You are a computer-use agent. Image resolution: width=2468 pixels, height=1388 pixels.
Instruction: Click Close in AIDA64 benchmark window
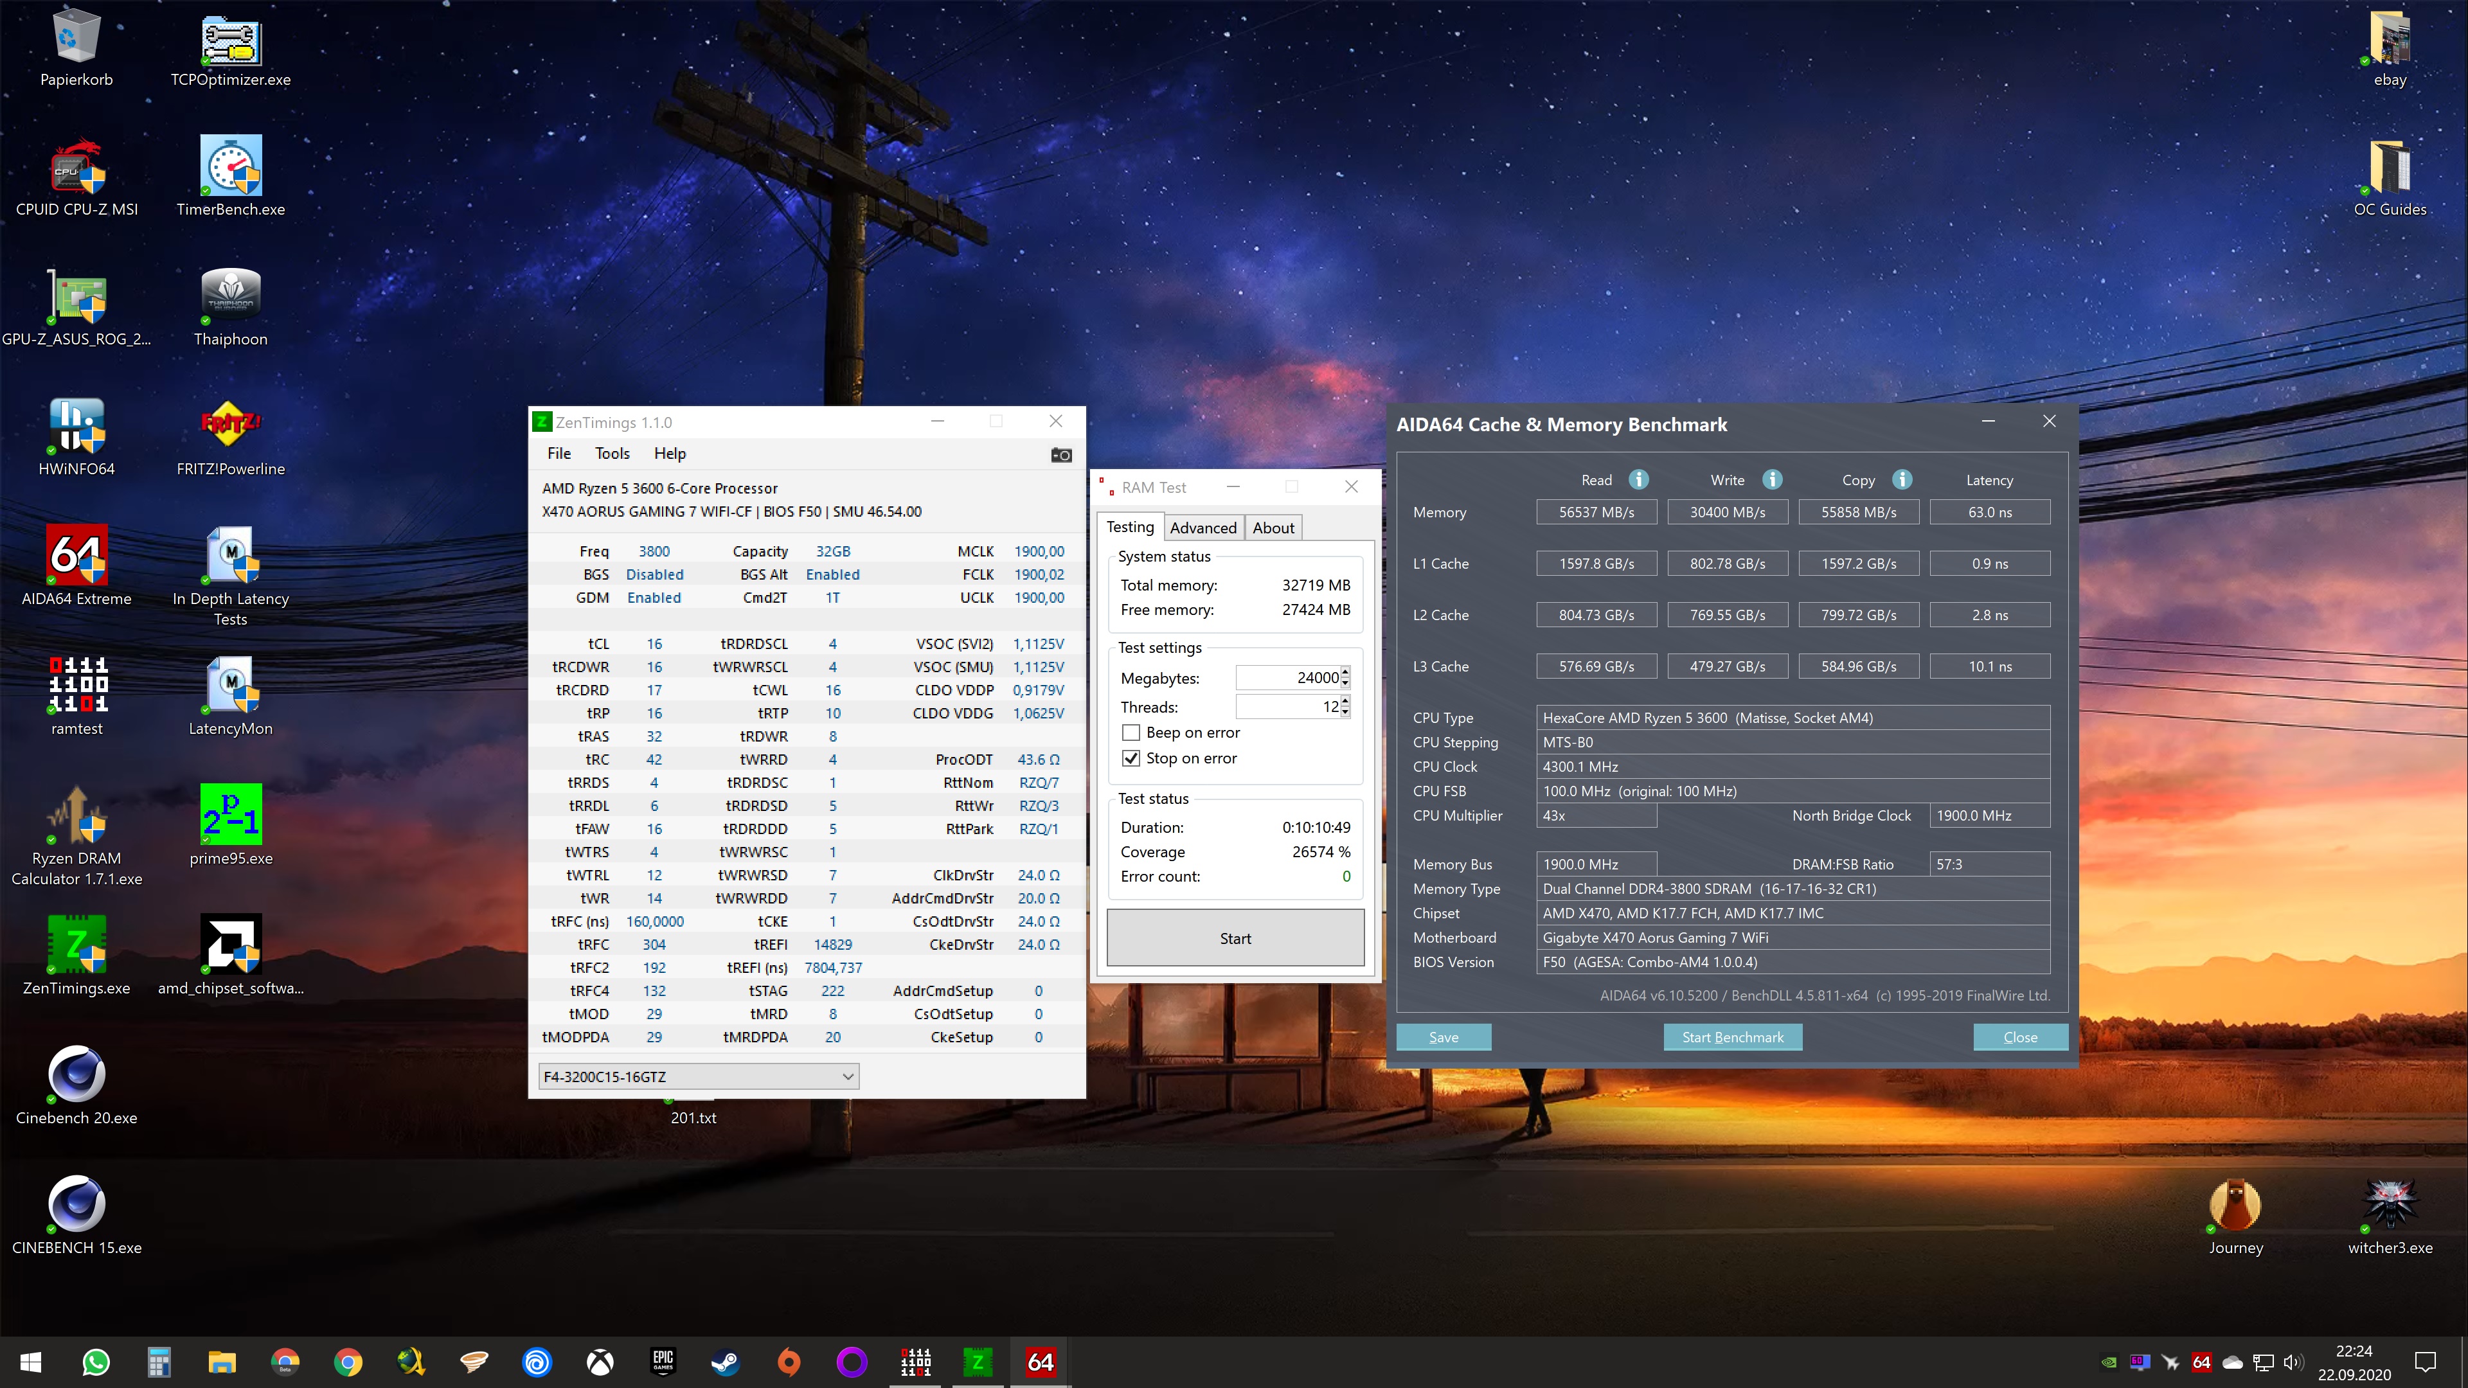[x=2021, y=1037]
